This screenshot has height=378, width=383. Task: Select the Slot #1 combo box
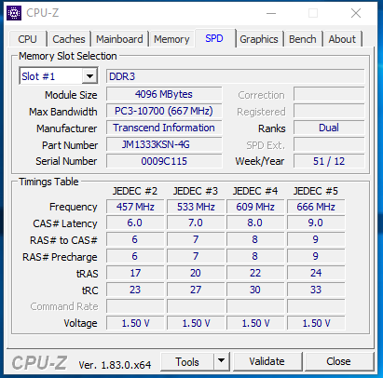[59, 76]
